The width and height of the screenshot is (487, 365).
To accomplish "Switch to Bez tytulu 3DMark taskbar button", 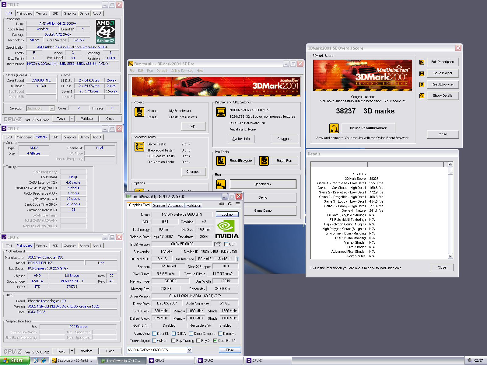I will tap(74, 360).
